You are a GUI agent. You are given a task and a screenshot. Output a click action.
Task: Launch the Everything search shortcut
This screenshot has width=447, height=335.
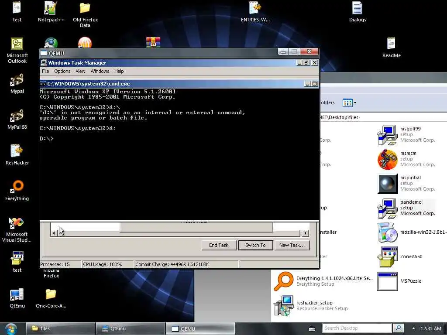coord(17,190)
